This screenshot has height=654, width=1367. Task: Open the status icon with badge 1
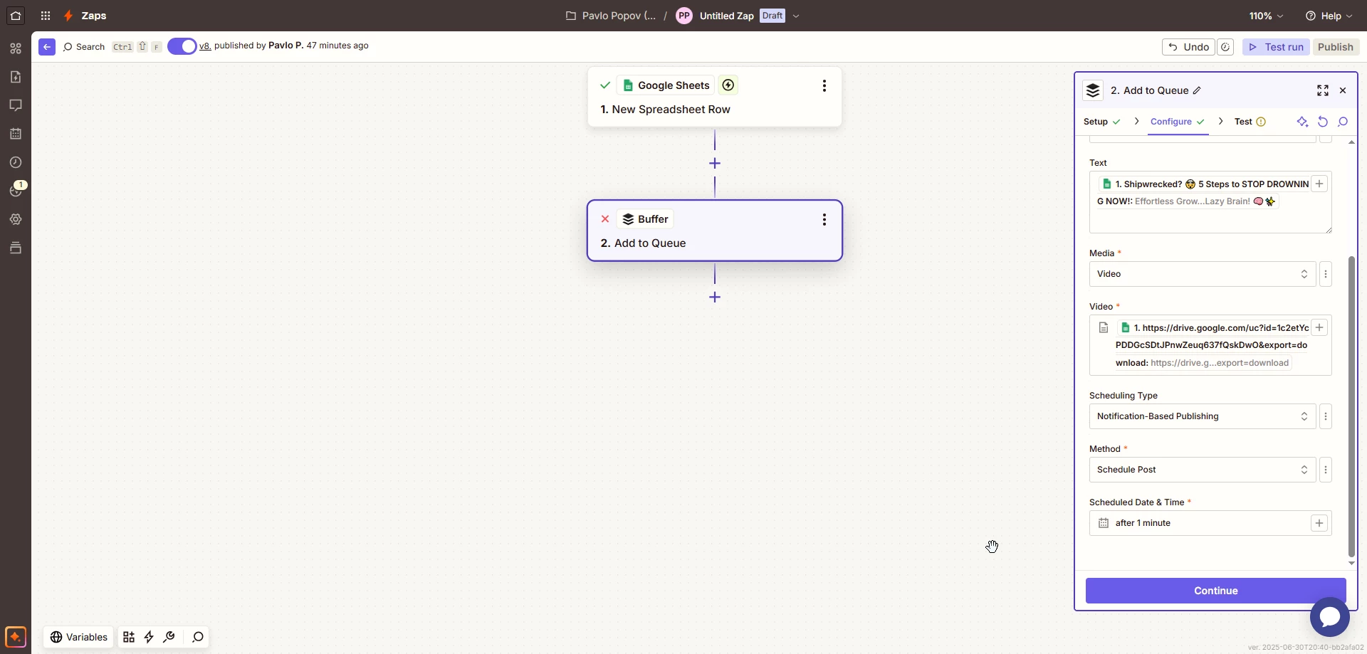click(x=16, y=190)
